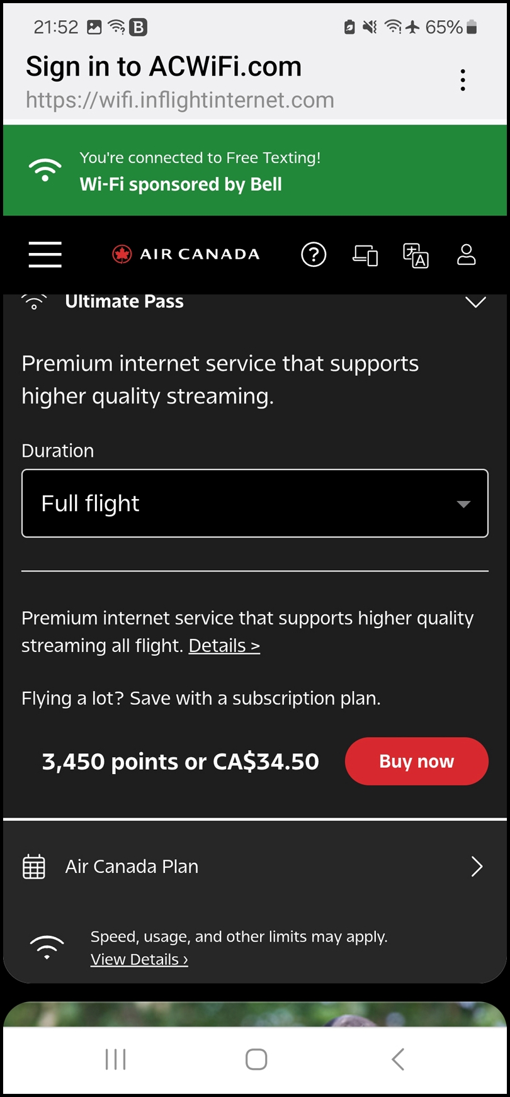Open the Duration dropdown showing Full flight
The height and width of the screenshot is (1097, 510).
255,503
